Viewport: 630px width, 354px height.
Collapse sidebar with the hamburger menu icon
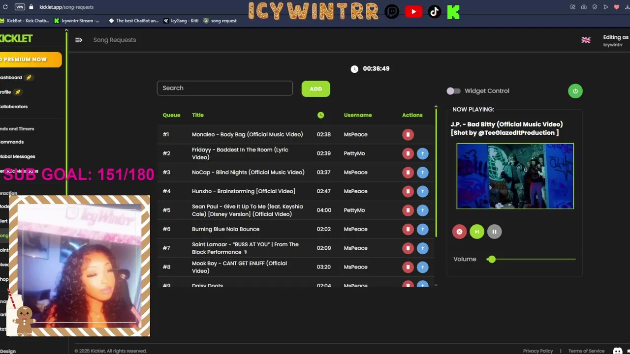tap(79, 40)
